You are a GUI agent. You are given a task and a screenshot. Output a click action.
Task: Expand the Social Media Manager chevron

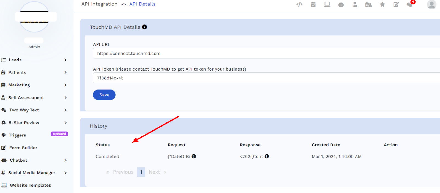point(65,173)
